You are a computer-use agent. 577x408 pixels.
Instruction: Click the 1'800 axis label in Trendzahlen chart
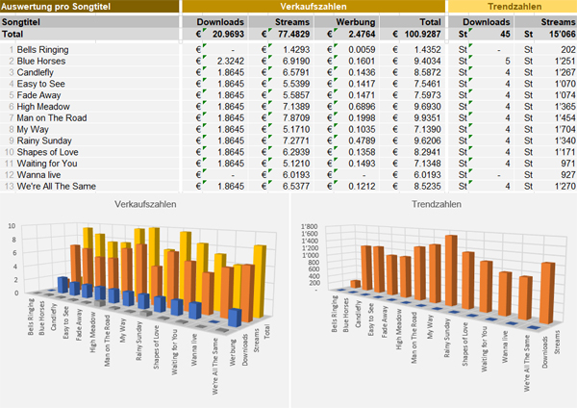click(x=309, y=226)
